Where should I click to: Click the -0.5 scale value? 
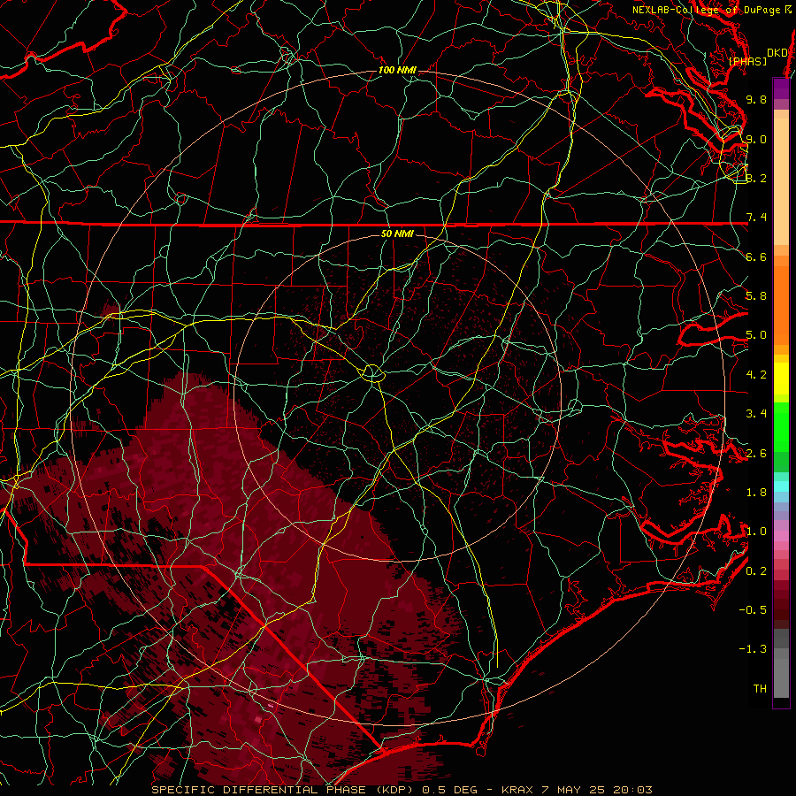coord(753,610)
